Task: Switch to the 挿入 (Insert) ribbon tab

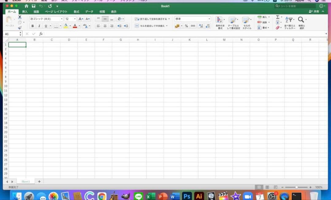Action: pos(25,12)
